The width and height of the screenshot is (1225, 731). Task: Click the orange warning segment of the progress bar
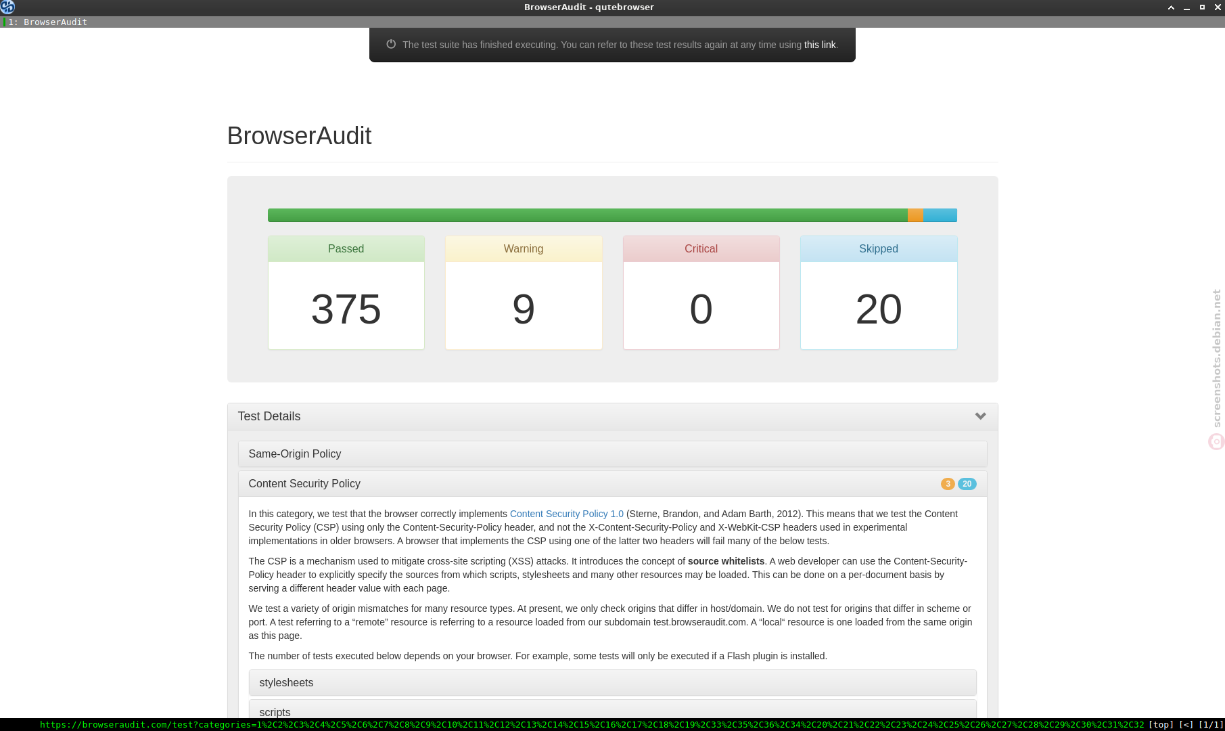coord(915,215)
